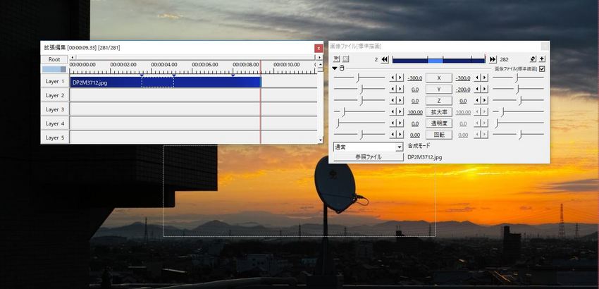Open movement options via the Y button
599x289 pixels.
(x=439, y=90)
